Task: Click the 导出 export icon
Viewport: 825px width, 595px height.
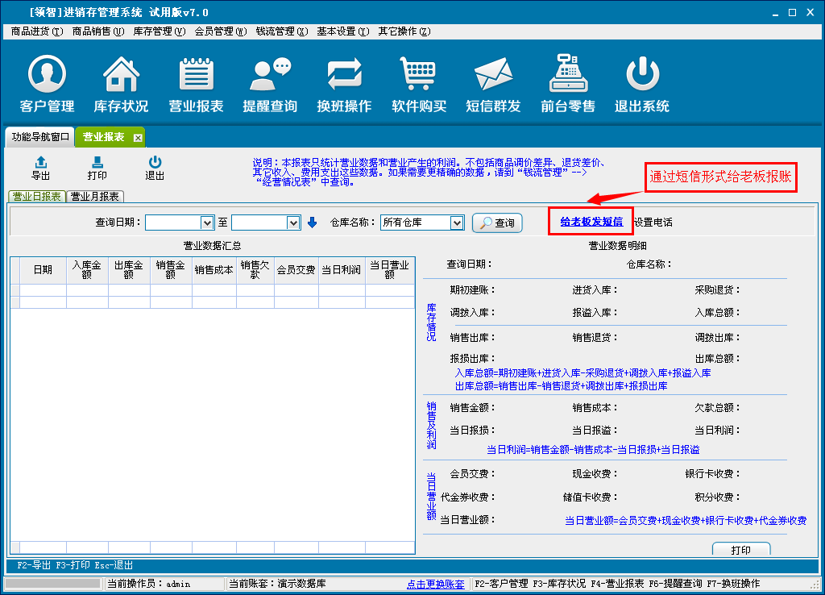Action: (x=40, y=163)
